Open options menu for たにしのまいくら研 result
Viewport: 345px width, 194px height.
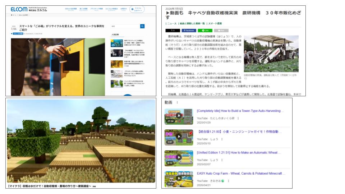(238, 118)
